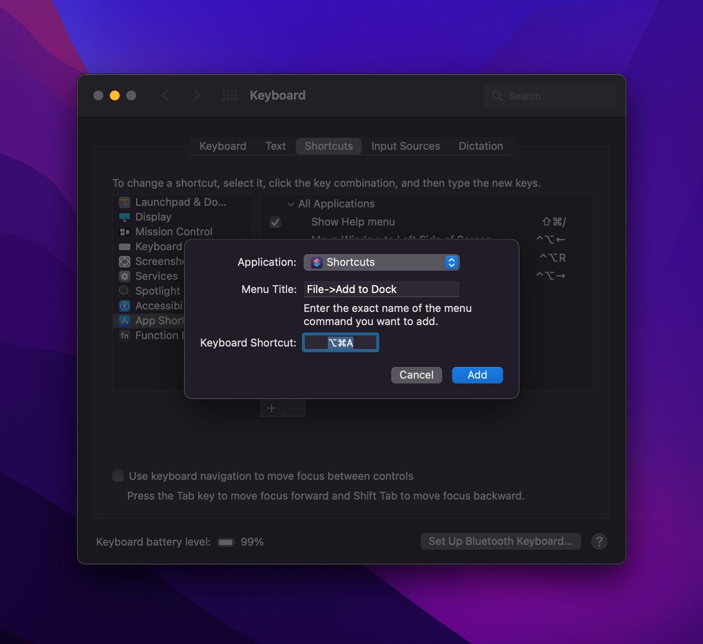This screenshot has height=644, width=703.
Task: Toggle the Show Help menu checkbox
Action: coord(275,222)
